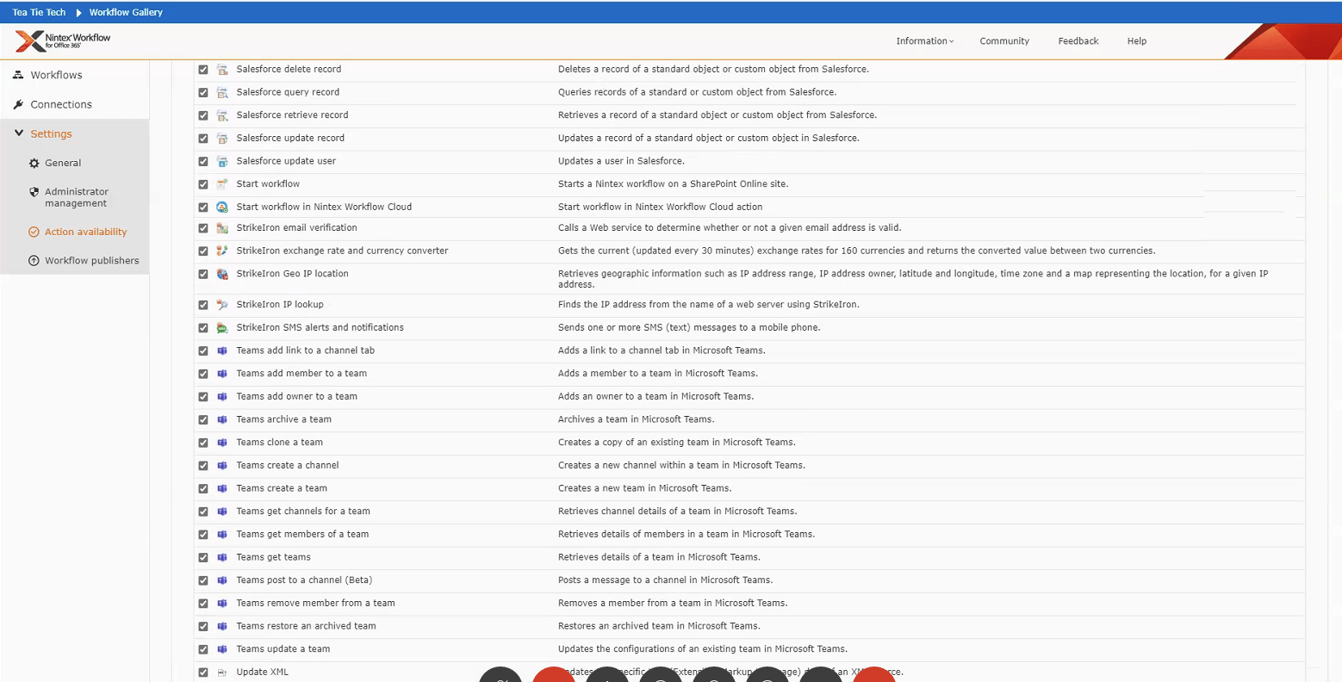
Task: Click the Teams icon beside add link to channel tab
Action: coord(222,350)
